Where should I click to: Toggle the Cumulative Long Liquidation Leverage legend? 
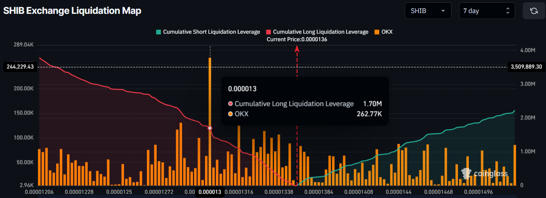click(x=320, y=32)
